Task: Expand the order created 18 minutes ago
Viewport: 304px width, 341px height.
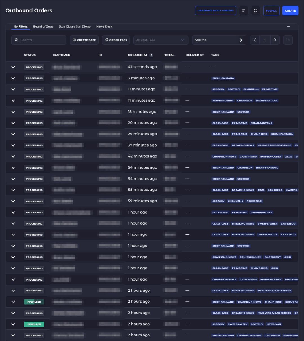Action: click(13, 112)
